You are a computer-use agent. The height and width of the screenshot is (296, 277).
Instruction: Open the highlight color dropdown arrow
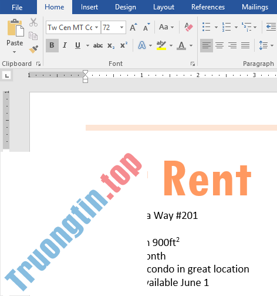tap(171, 45)
